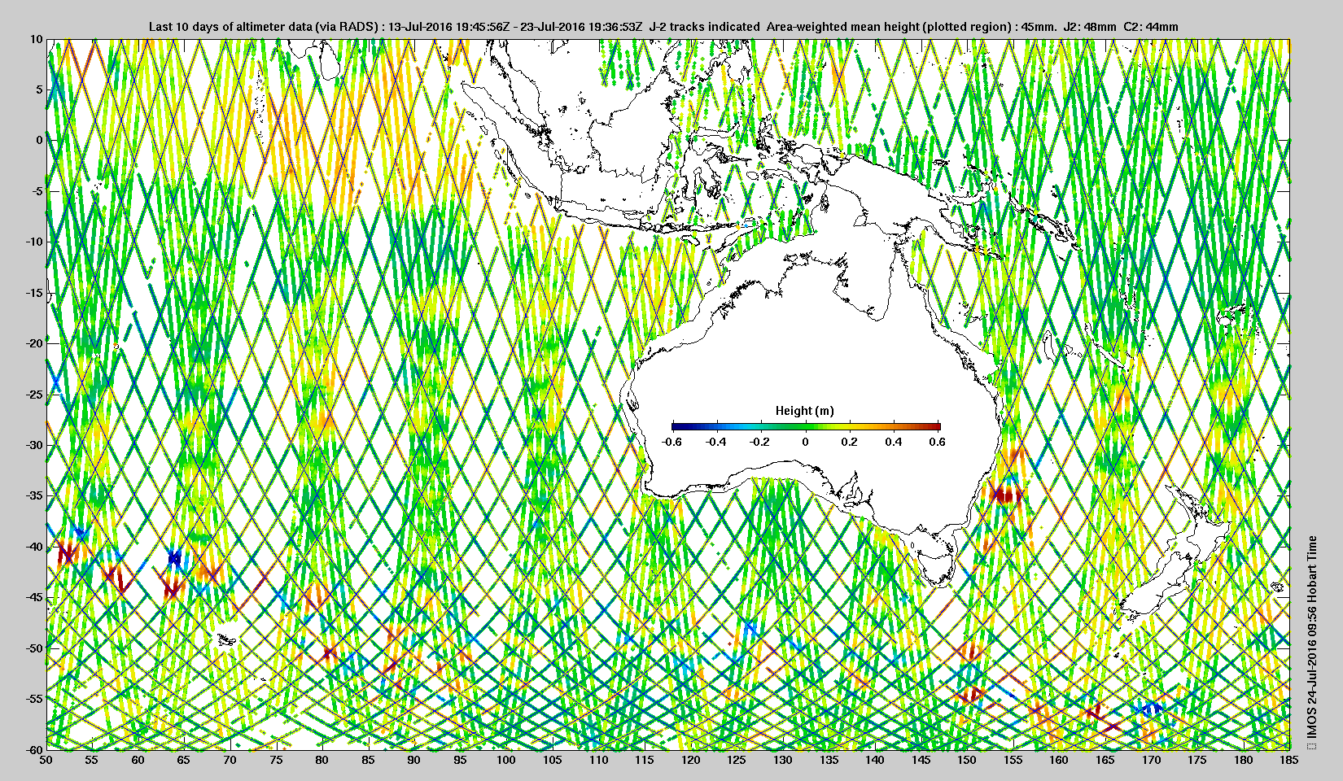Click longitude axis label "115"
The height and width of the screenshot is (781, 1343).
click(645, 760)
